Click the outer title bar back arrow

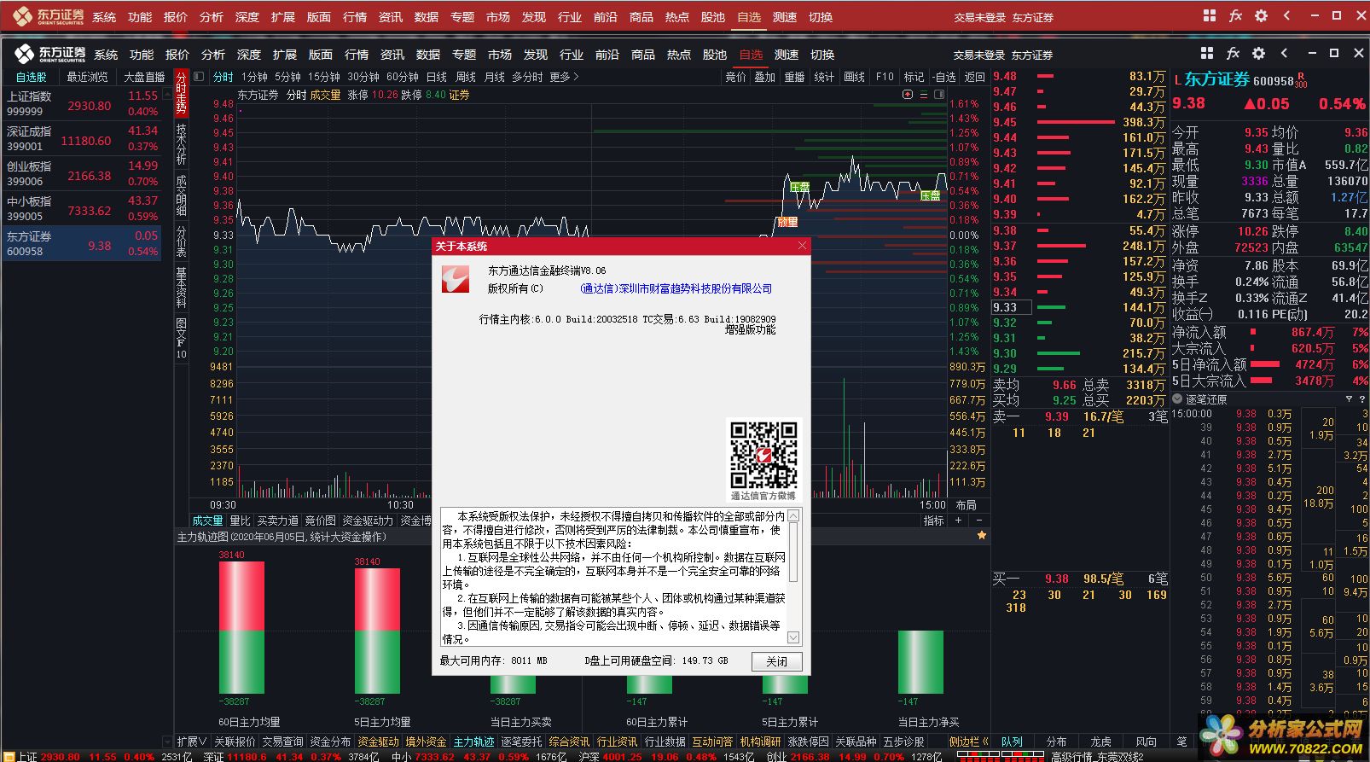[x=1287, y=15]
